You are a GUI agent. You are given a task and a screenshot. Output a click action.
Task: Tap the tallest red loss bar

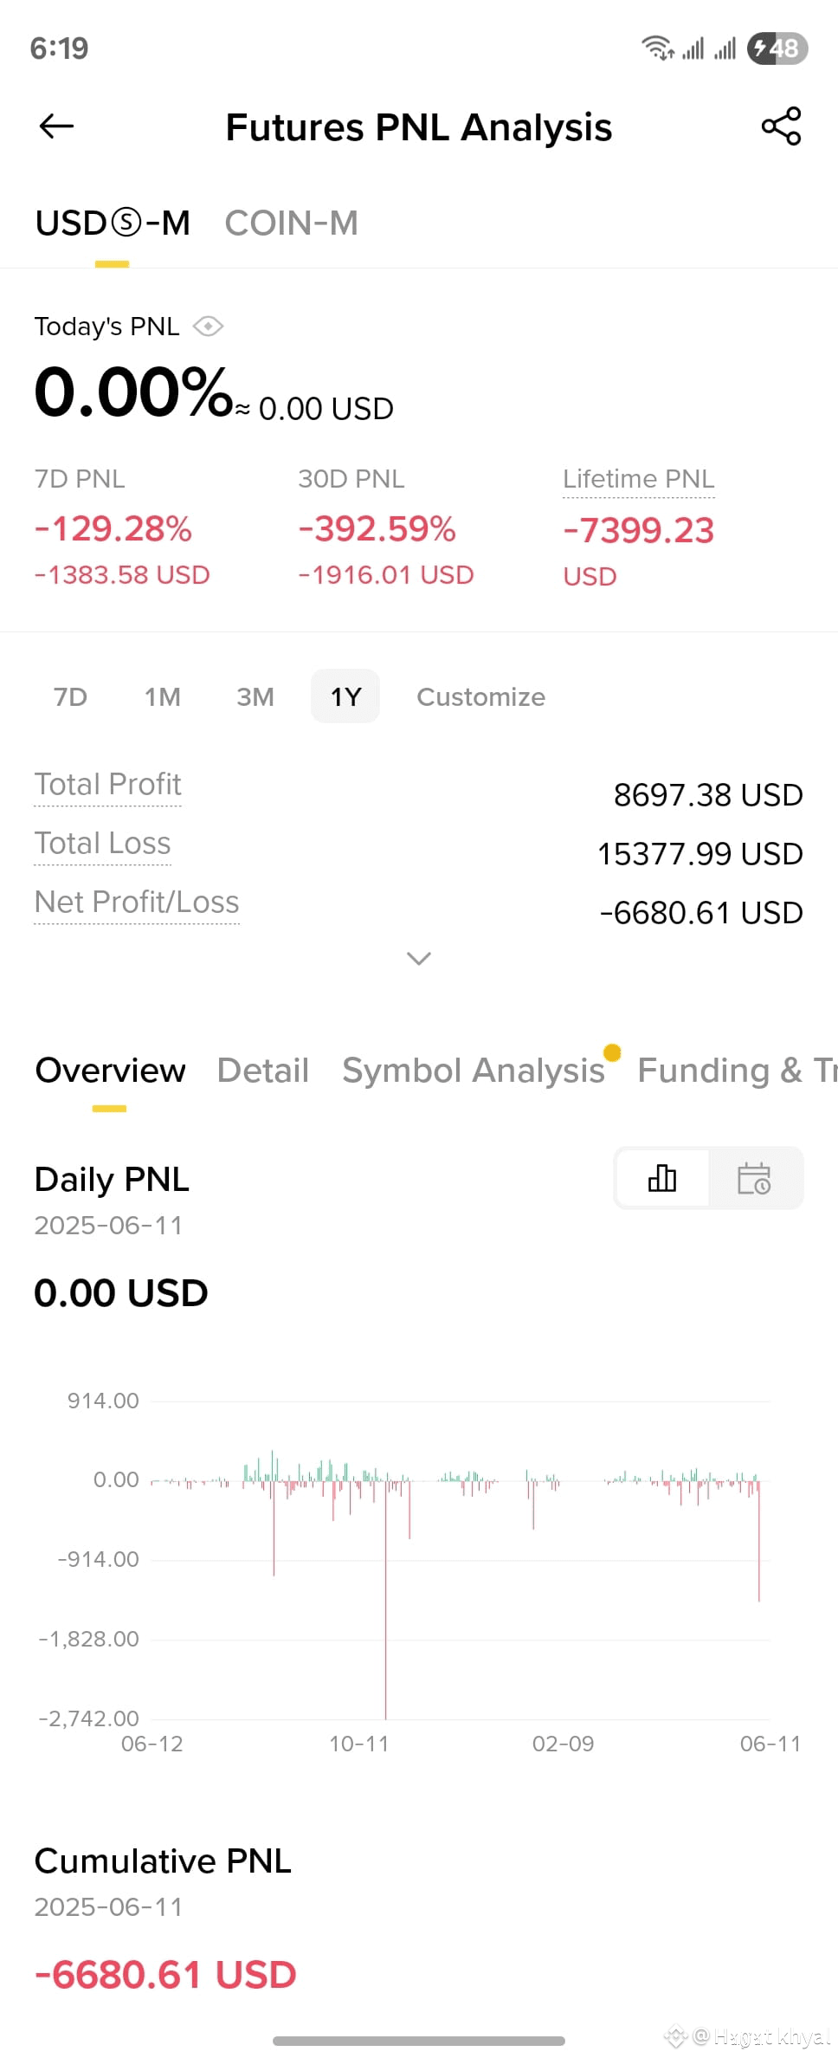pos(385,1599)
